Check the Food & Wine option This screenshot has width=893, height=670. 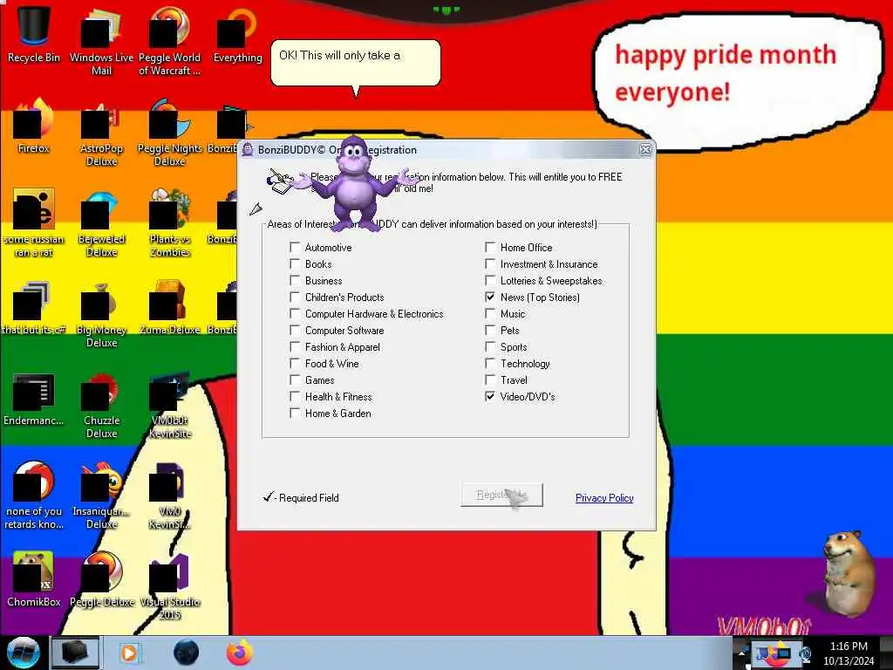tap(295, 363)
